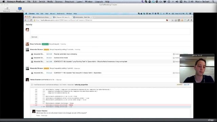217x122 pixels.
Task: Click the user avatar beside the comment box
Action: (x=27, y=30)
